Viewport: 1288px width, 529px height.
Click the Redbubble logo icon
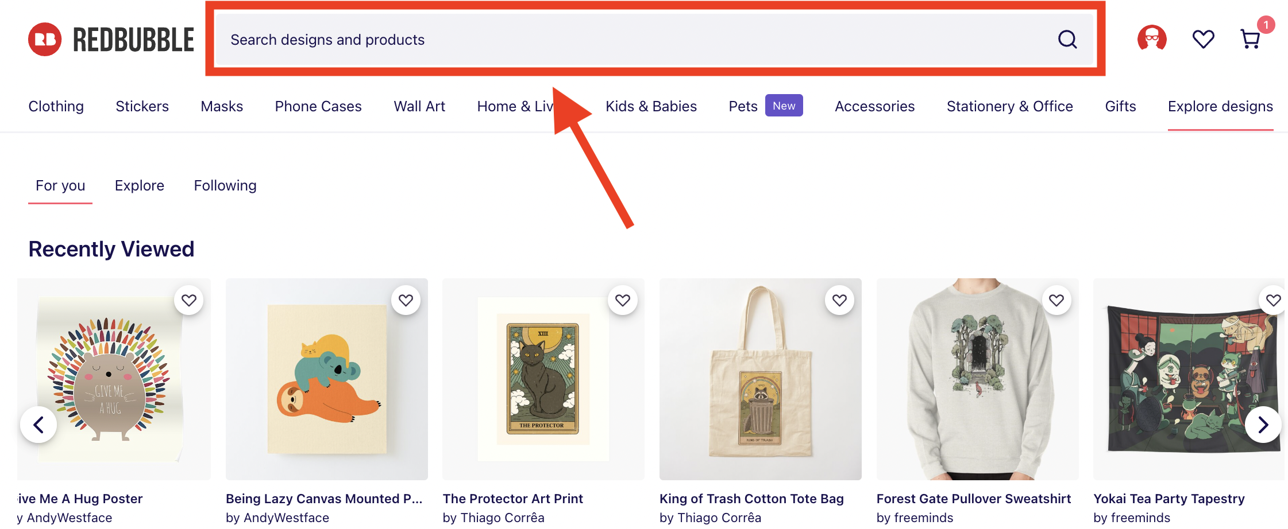click(x=45, y=39)
